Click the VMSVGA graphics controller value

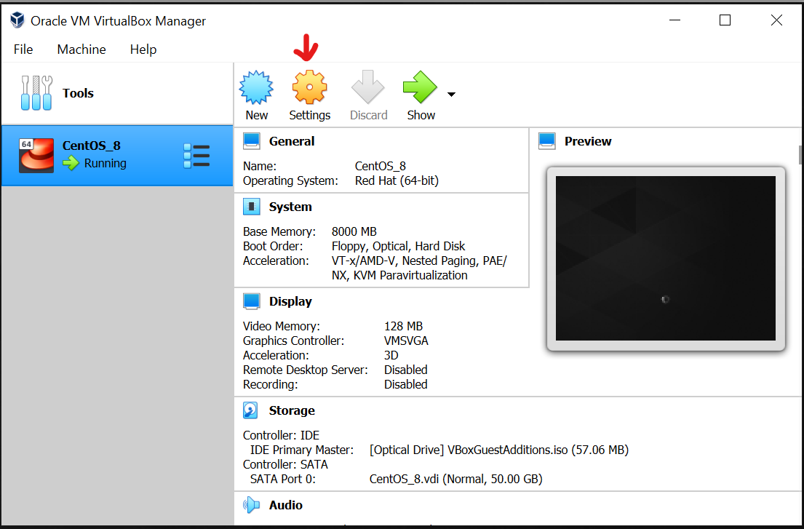[406, 341]
